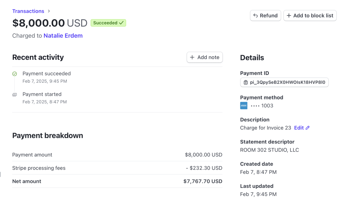Click the card icon beside Payment started

coord(15,94)
